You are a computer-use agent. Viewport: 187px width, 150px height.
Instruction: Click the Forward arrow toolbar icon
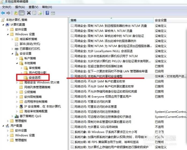(x=9, y=13)
